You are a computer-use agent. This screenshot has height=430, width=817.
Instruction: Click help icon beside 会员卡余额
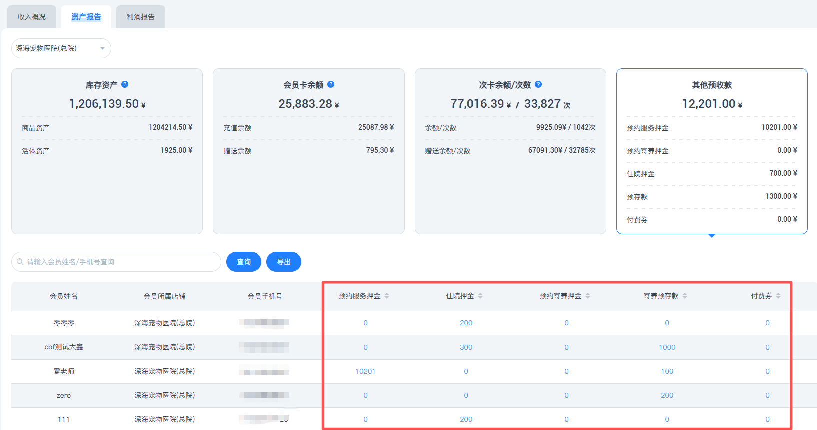click(331, 84)
